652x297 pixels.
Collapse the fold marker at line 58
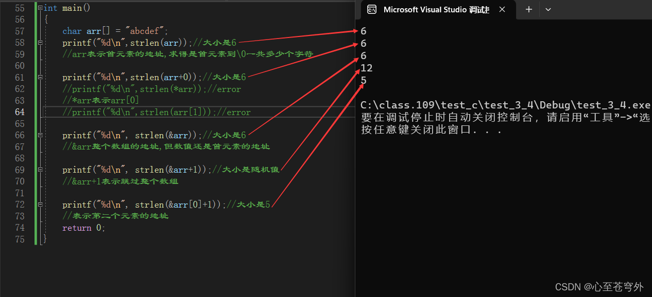pos(40,43)
